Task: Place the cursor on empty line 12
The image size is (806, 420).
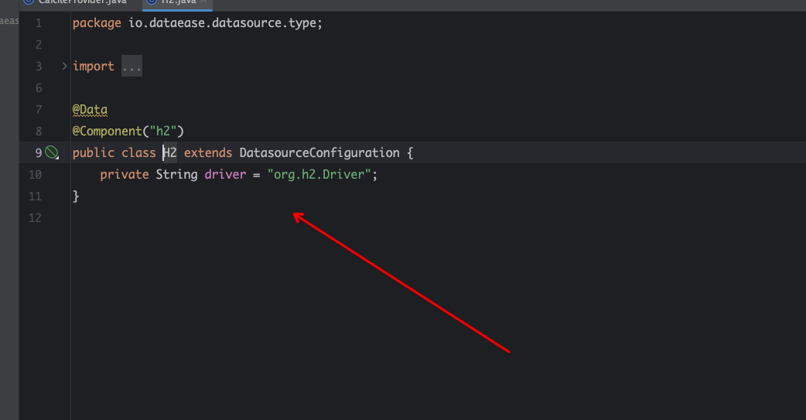Action: [232, 218]
